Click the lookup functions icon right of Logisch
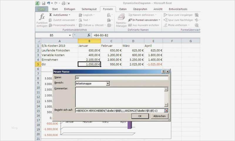This screenshot has width=235, height=141. pyautogui.click(x=109, y=15)
